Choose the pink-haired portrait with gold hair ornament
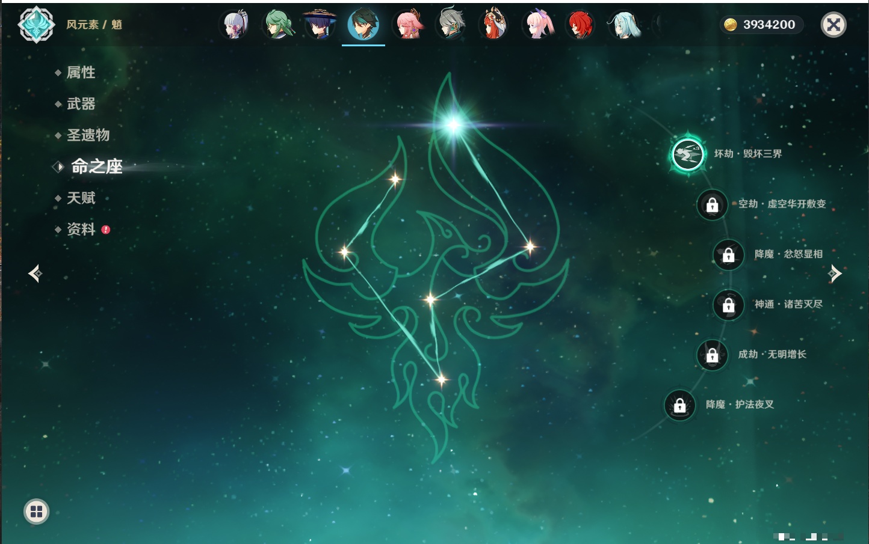 point(408,25)
